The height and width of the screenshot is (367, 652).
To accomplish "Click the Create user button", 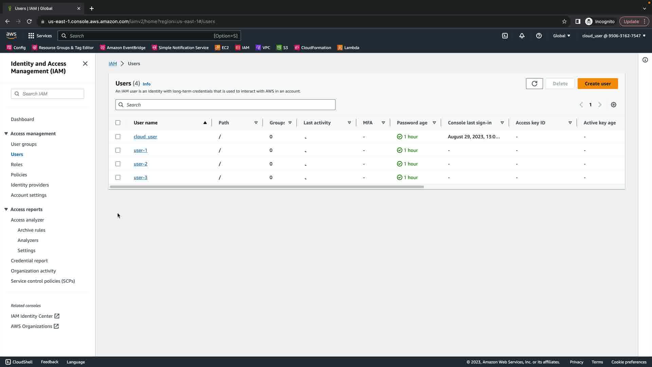I will 597,84.
